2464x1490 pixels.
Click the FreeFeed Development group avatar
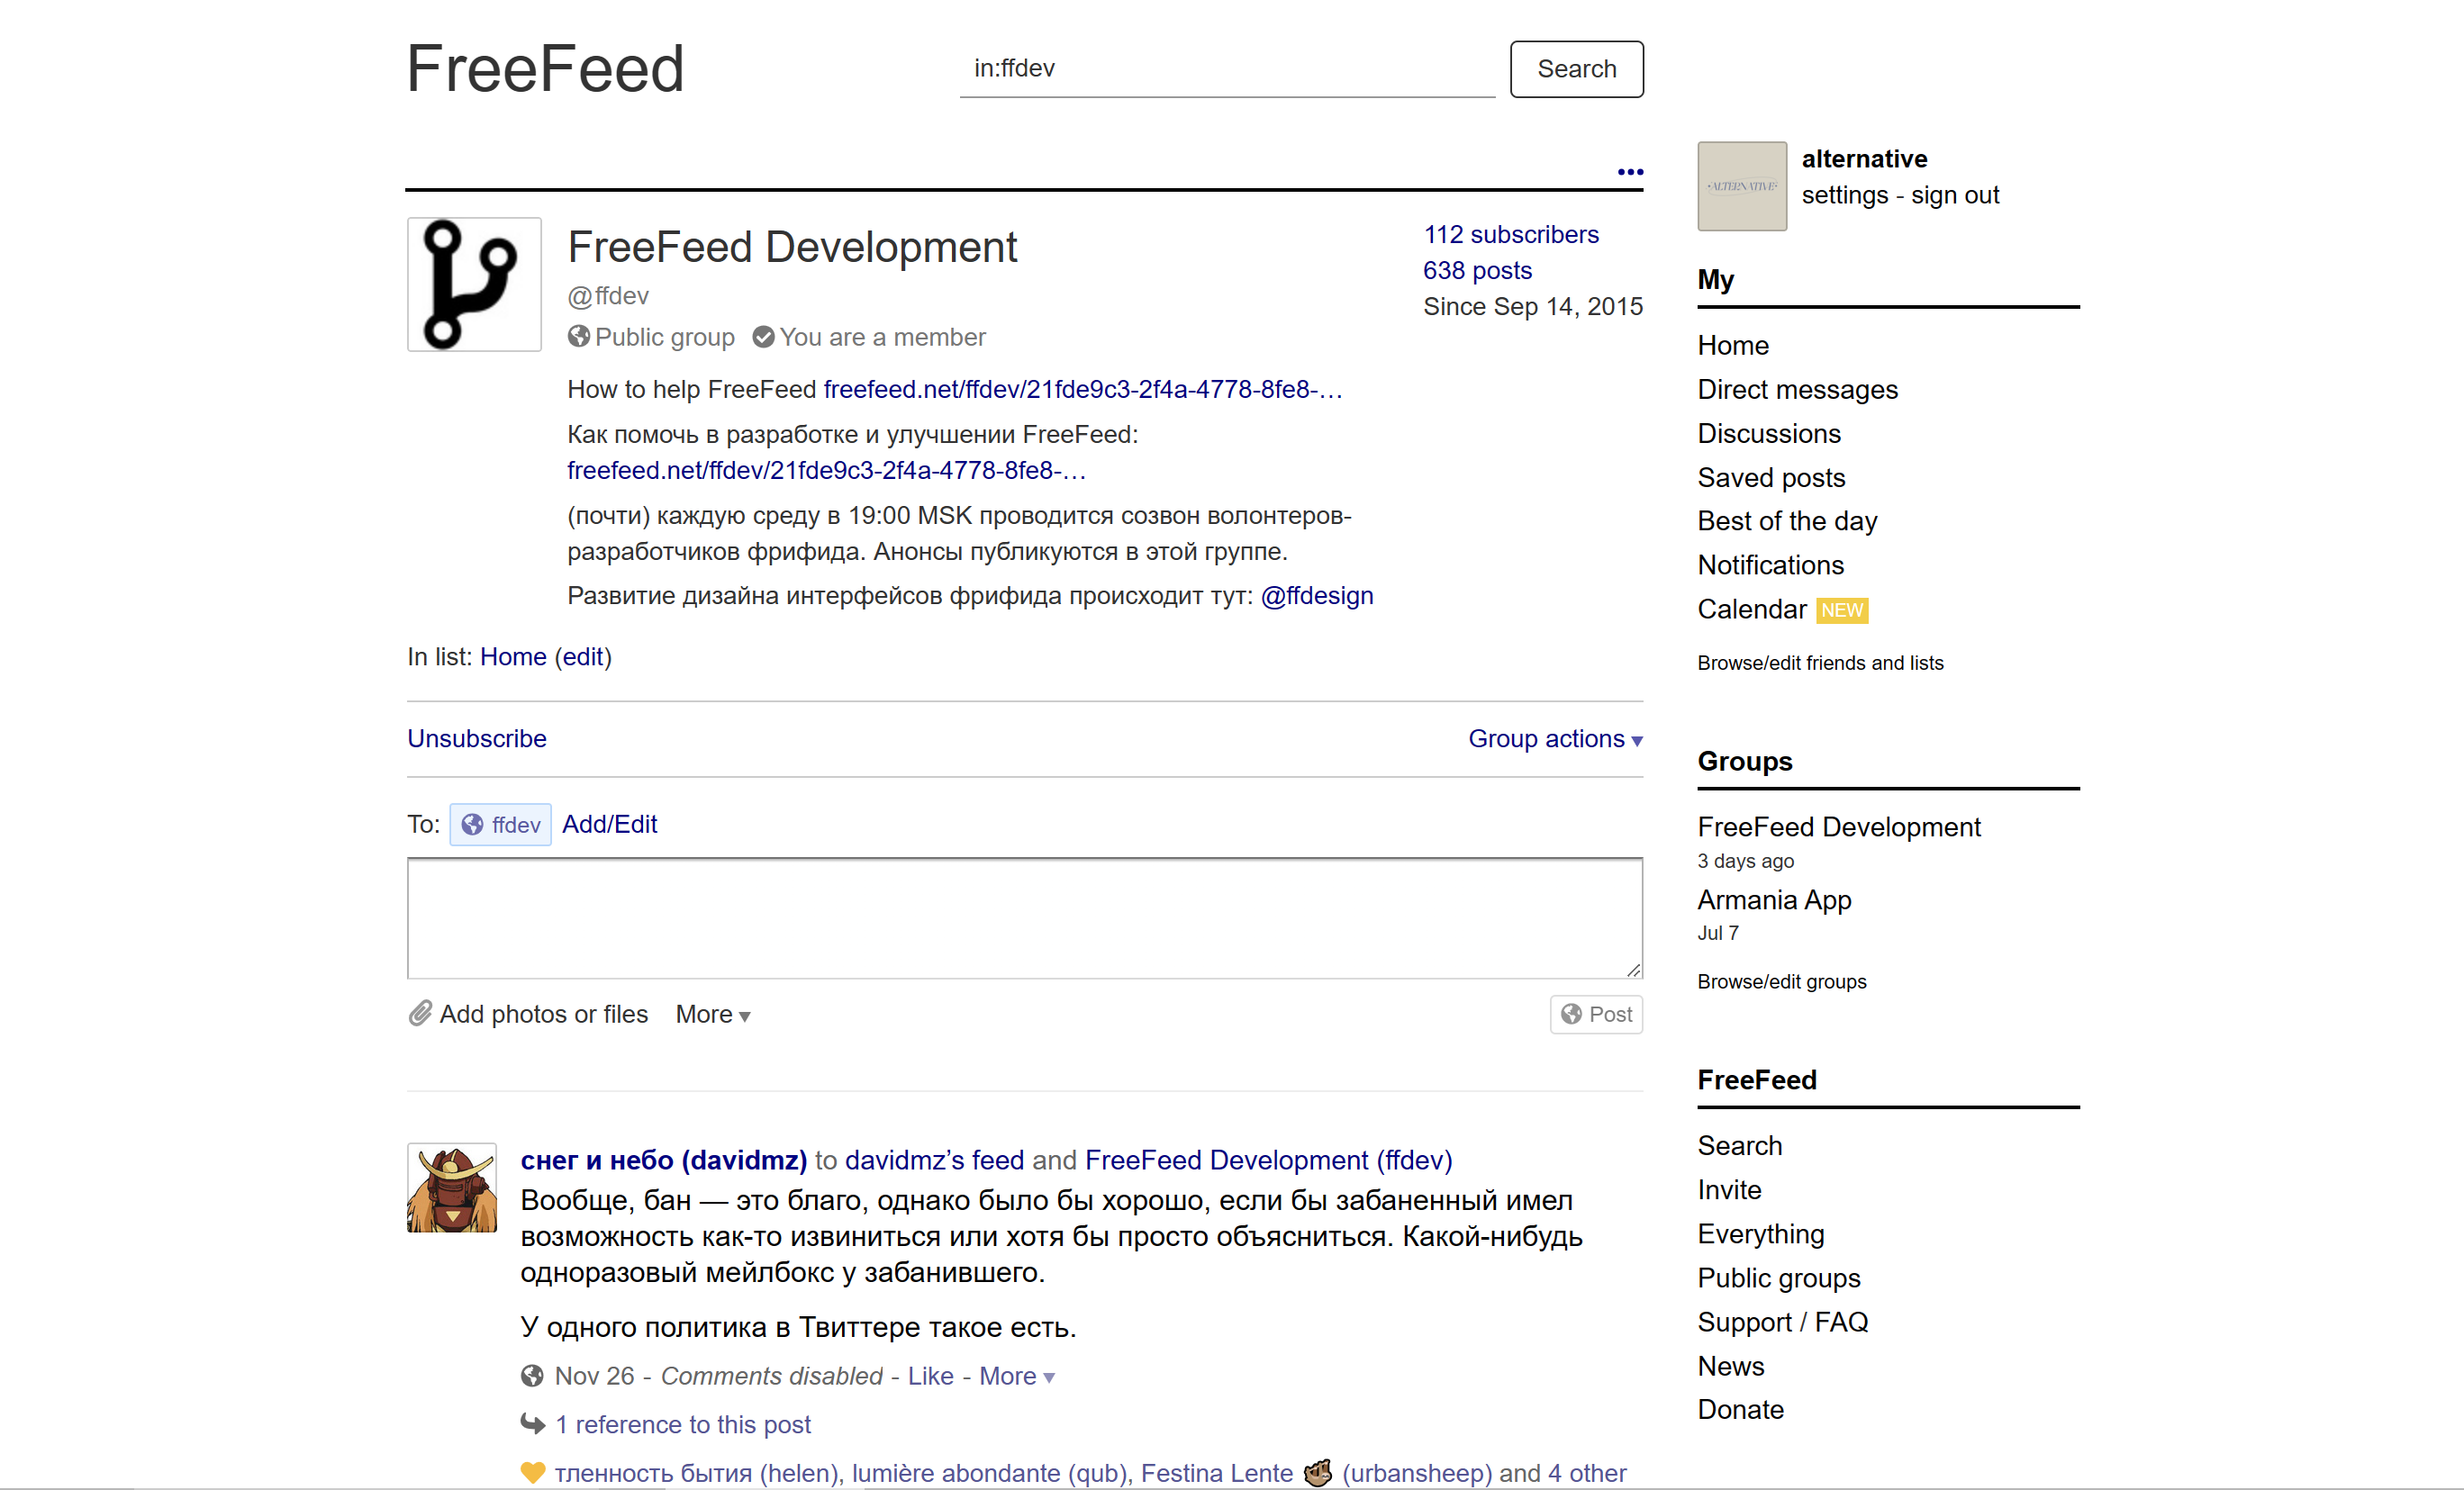pos(474,284)
